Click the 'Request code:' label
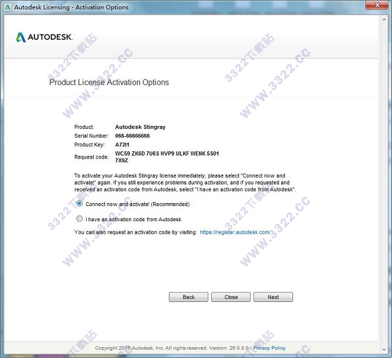 click(92, 157)
